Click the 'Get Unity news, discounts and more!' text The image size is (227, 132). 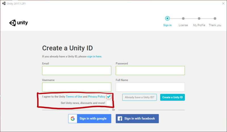[83, 103]
